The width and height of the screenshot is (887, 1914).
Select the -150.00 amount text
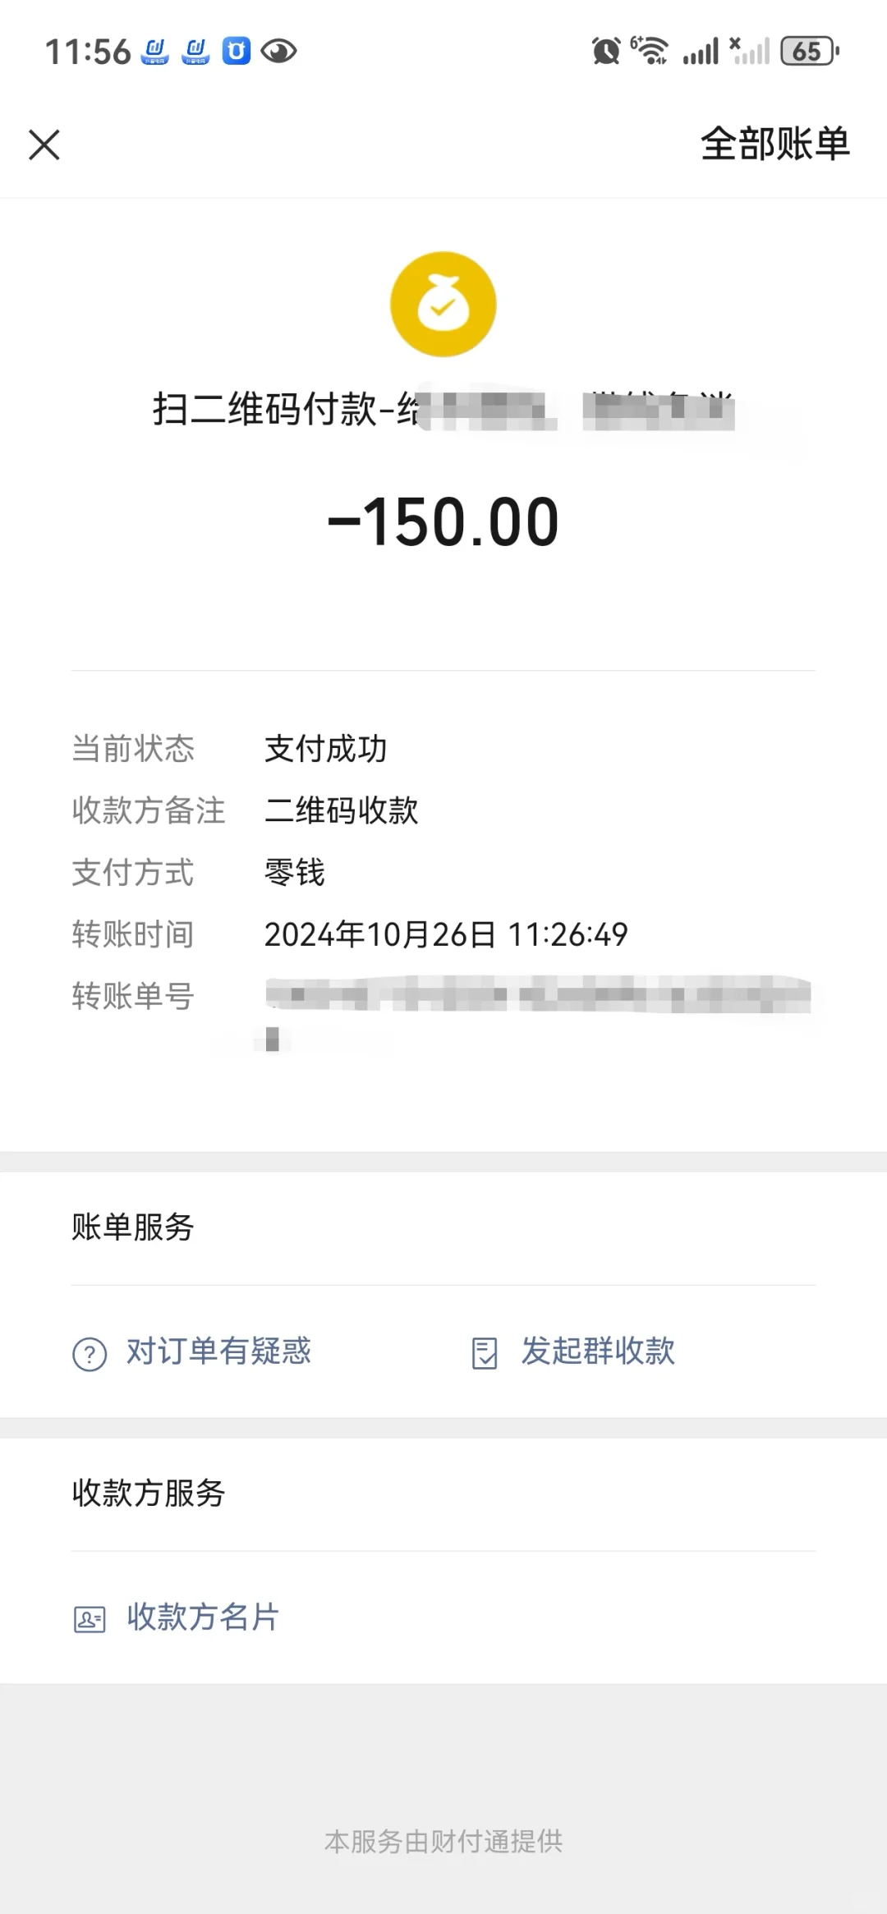pyautogui.click(x=443, y=522)
